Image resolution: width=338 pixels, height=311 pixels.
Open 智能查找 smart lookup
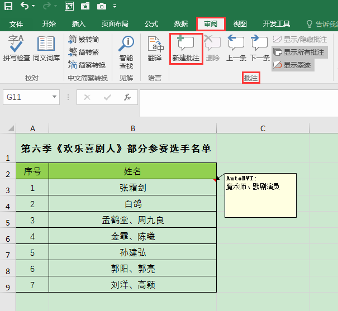point(126,53)
